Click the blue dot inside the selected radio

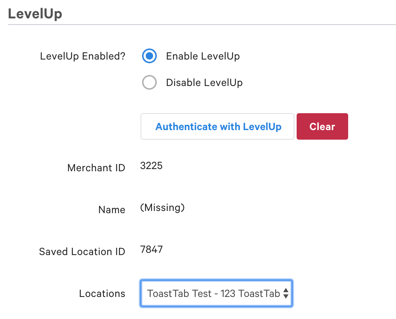tap(149, 56)
